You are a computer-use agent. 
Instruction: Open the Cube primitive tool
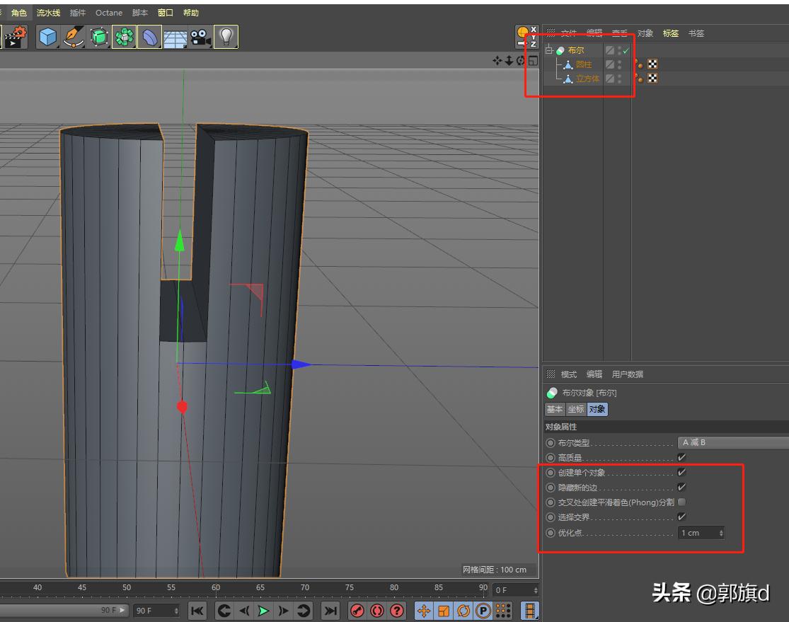click(x=48, y=38)
